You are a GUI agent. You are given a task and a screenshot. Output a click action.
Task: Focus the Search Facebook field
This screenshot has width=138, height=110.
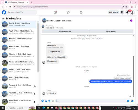[x=22, y=12]
